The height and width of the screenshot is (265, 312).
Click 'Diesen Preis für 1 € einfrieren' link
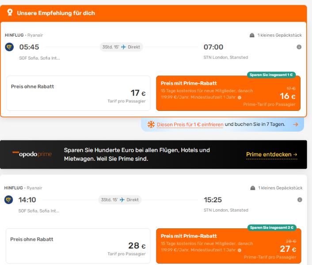click(190, 125)
